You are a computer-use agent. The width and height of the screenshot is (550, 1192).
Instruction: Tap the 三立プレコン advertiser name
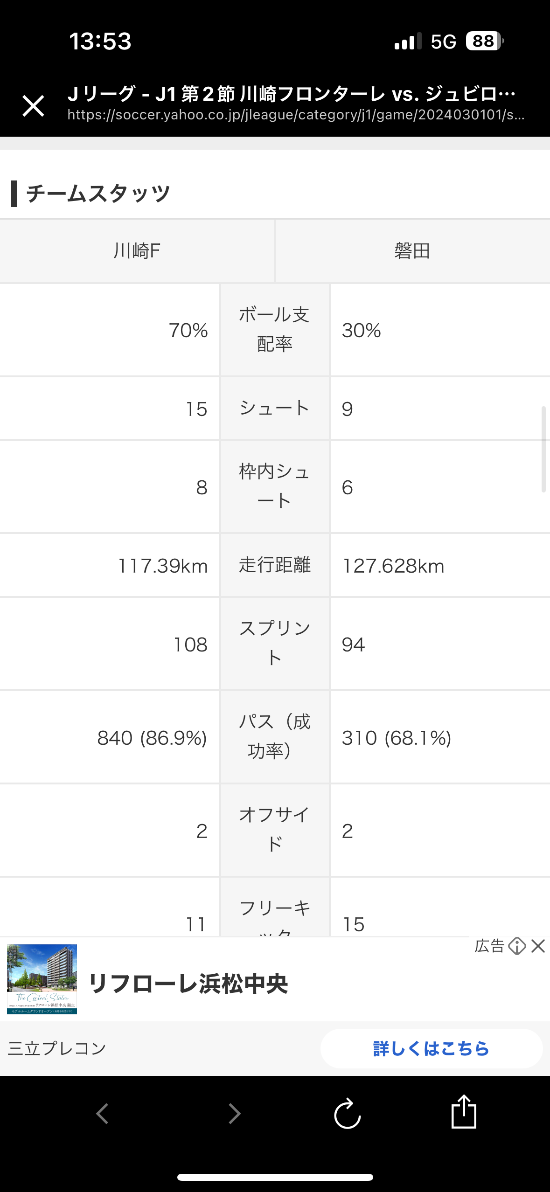point(57,1049)
